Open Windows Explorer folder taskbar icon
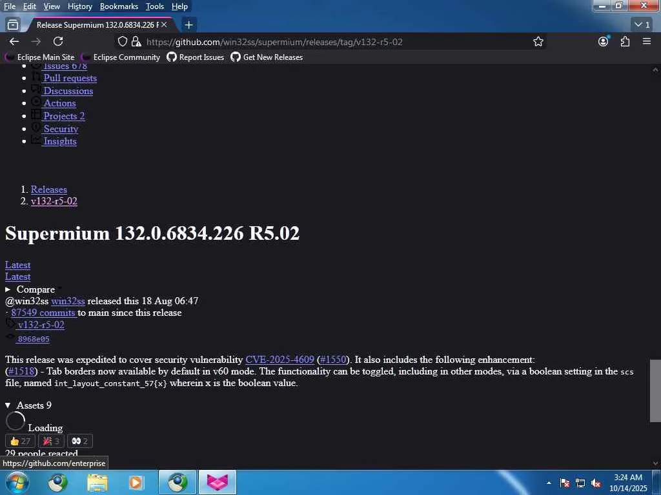661x495 pixels. point(97,482)
